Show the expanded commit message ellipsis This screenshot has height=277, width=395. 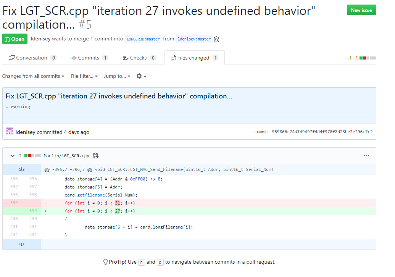(7, 107)
